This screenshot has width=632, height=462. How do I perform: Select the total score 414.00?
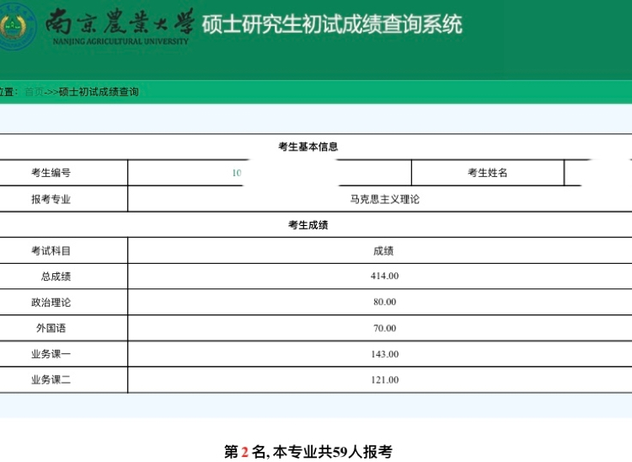(384, 277)
